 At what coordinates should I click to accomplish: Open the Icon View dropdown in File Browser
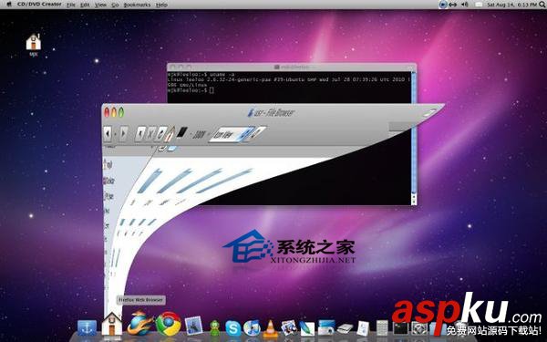click(232, 134)
